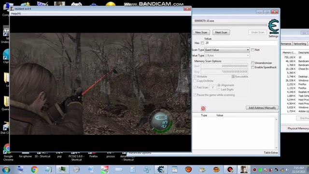Click address list scrollbar up arrow
309x174 pixels.
[276, 119]
